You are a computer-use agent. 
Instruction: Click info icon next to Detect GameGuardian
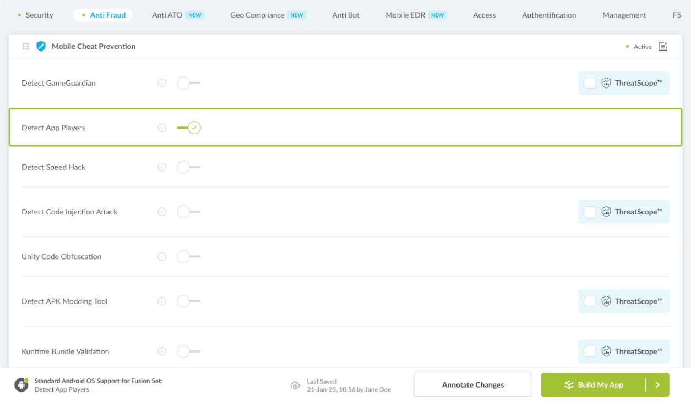(162, 83)
